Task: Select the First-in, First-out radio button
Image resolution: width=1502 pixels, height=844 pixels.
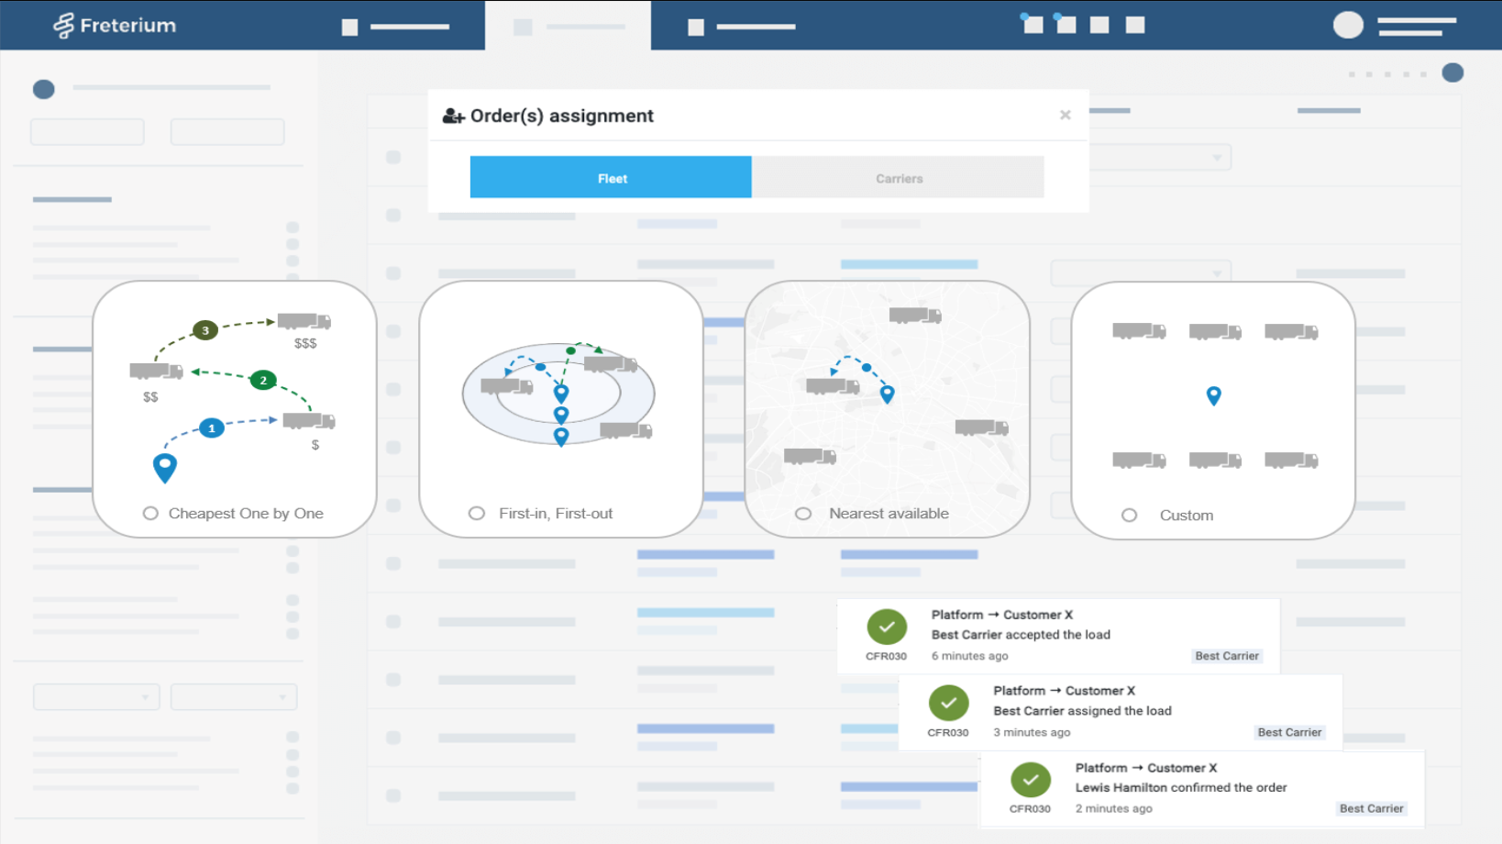Action: pos(477,514)
